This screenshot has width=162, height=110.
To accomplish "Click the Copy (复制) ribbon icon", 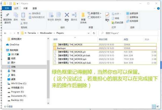I will click(x=16, y=15).
